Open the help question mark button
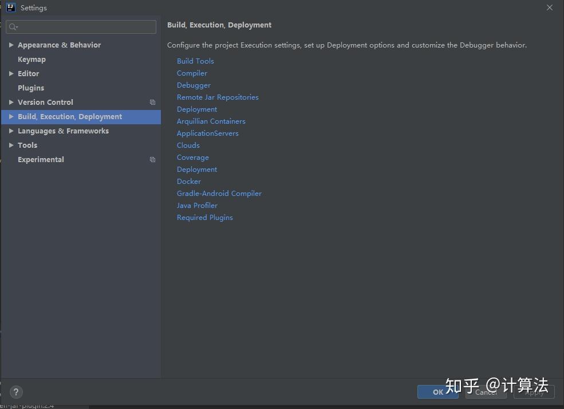 16,392
